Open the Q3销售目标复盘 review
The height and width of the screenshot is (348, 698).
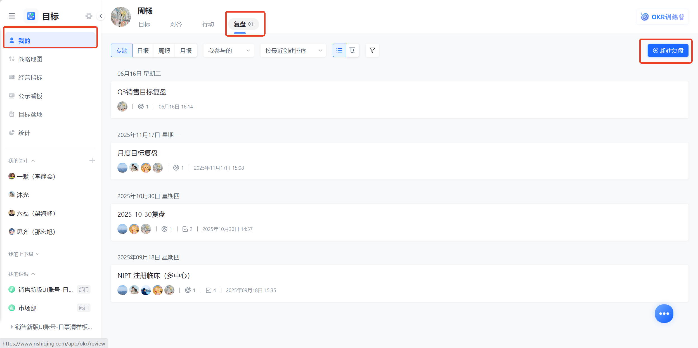[x=399, y=100]
